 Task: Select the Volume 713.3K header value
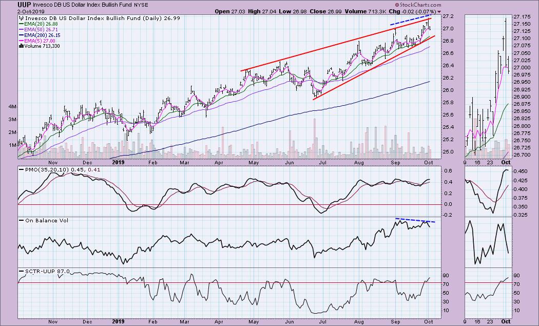click(x=365, y=11)
